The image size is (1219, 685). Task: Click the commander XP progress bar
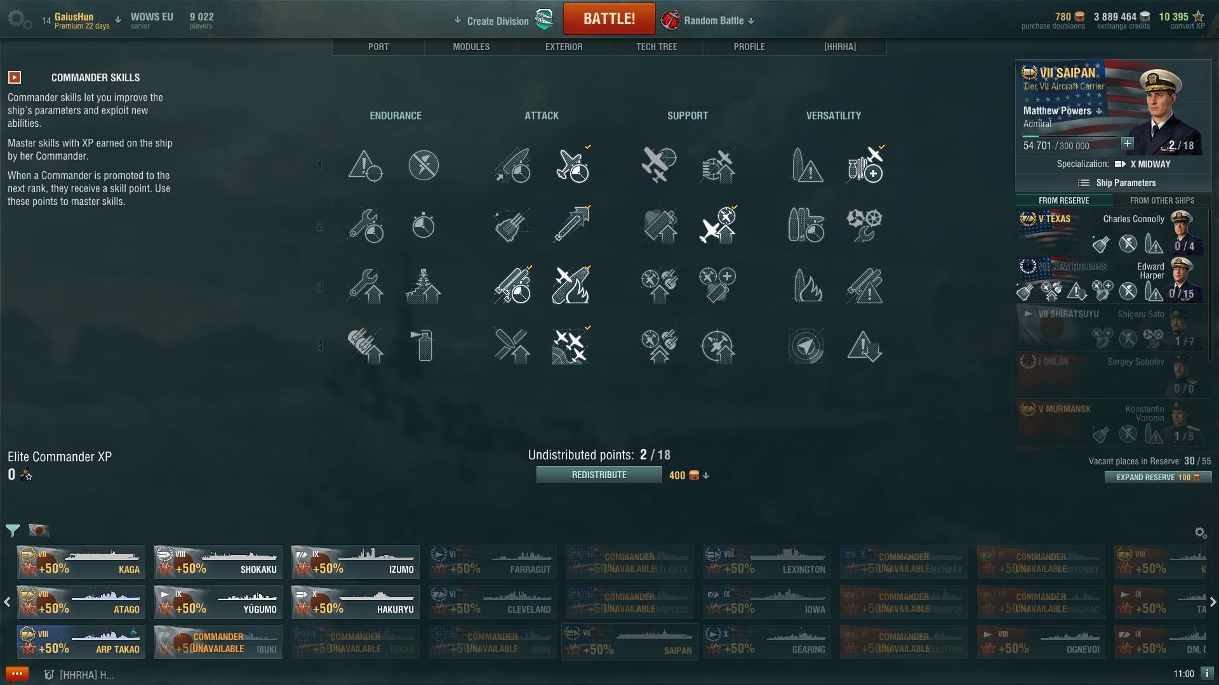[1070, 136]
